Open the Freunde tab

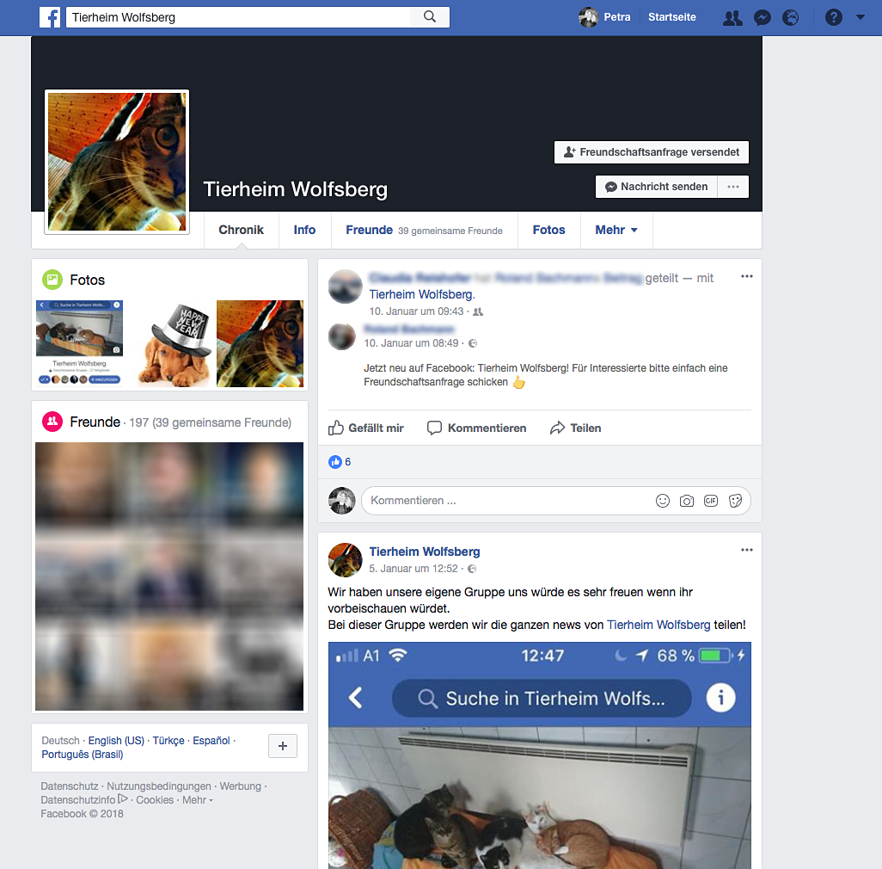pyautogui.click(x=424, y=230)
